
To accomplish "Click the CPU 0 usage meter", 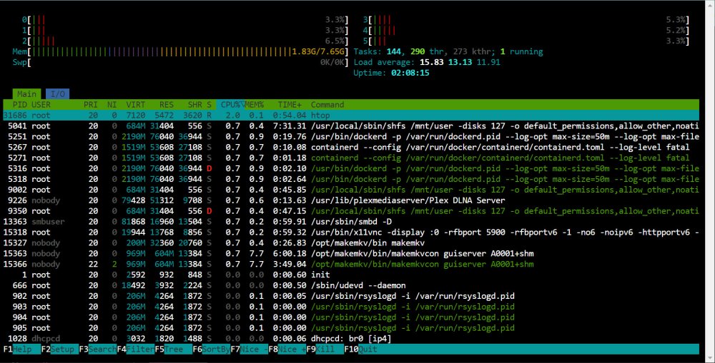I will [x=185, y=20].
